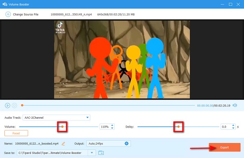Click the Volume slider handle
The height and width of the screenshot is (158, 244).
tap(62, 127)
